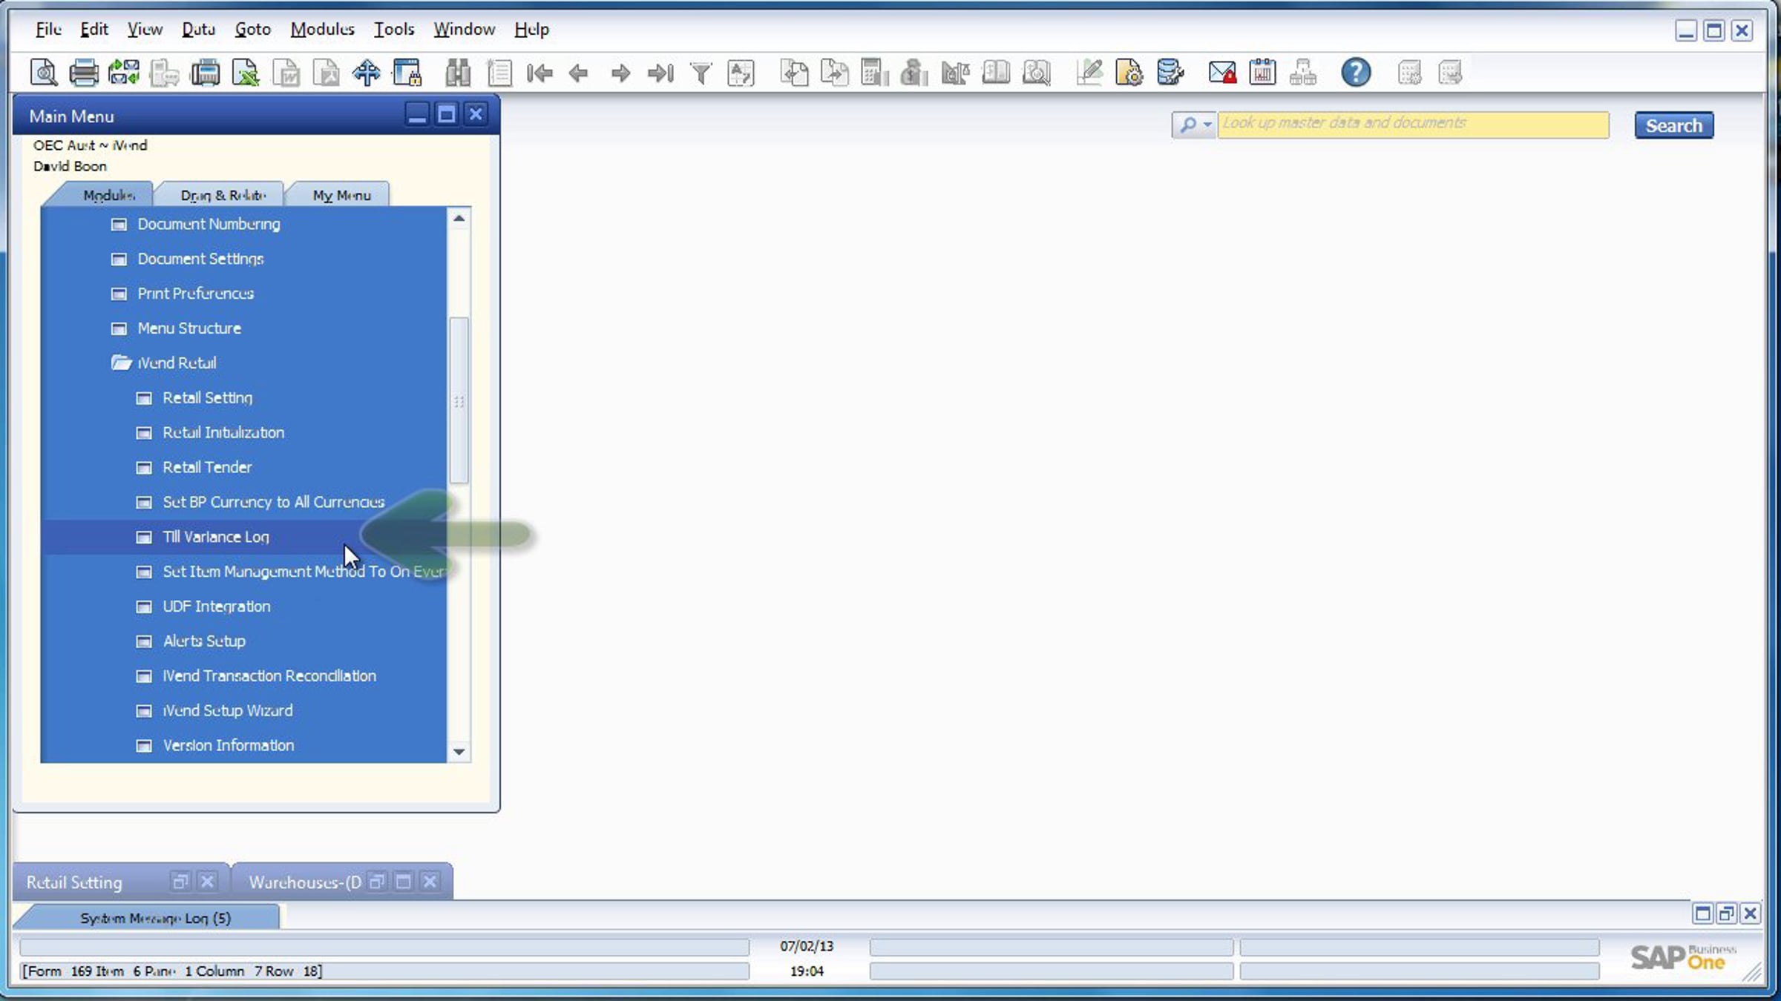The image size is (1781, 1001).
Task: Open Till Variance Log item
Action: (x=216, y=537)
